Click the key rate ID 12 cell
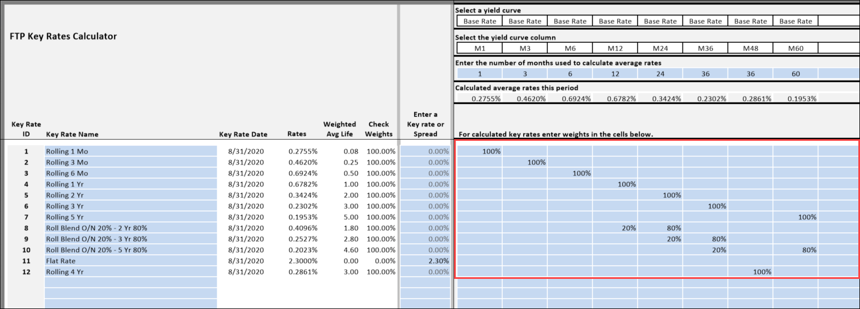Image resolution: width=860 pixels, height=309 pixels. tap(26, 272)
